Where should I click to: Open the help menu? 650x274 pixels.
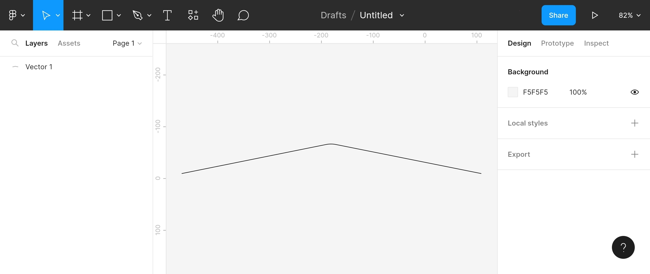(623, 247)
